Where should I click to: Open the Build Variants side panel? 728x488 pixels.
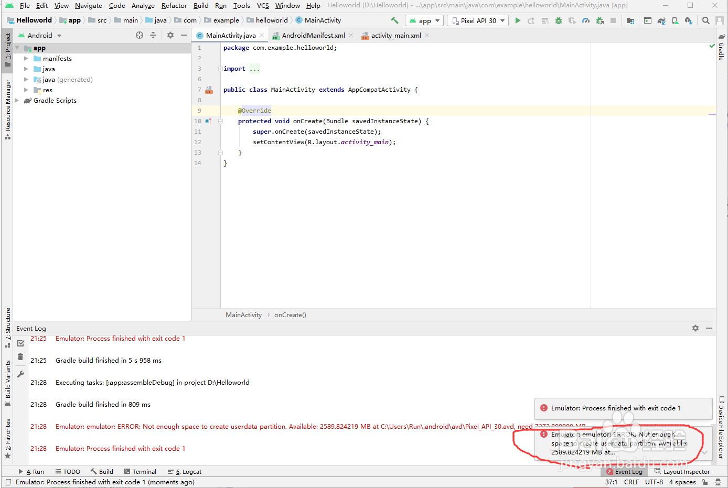[7, 383]
